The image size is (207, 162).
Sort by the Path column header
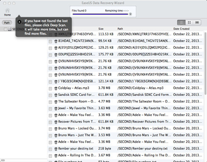point(120,29)
